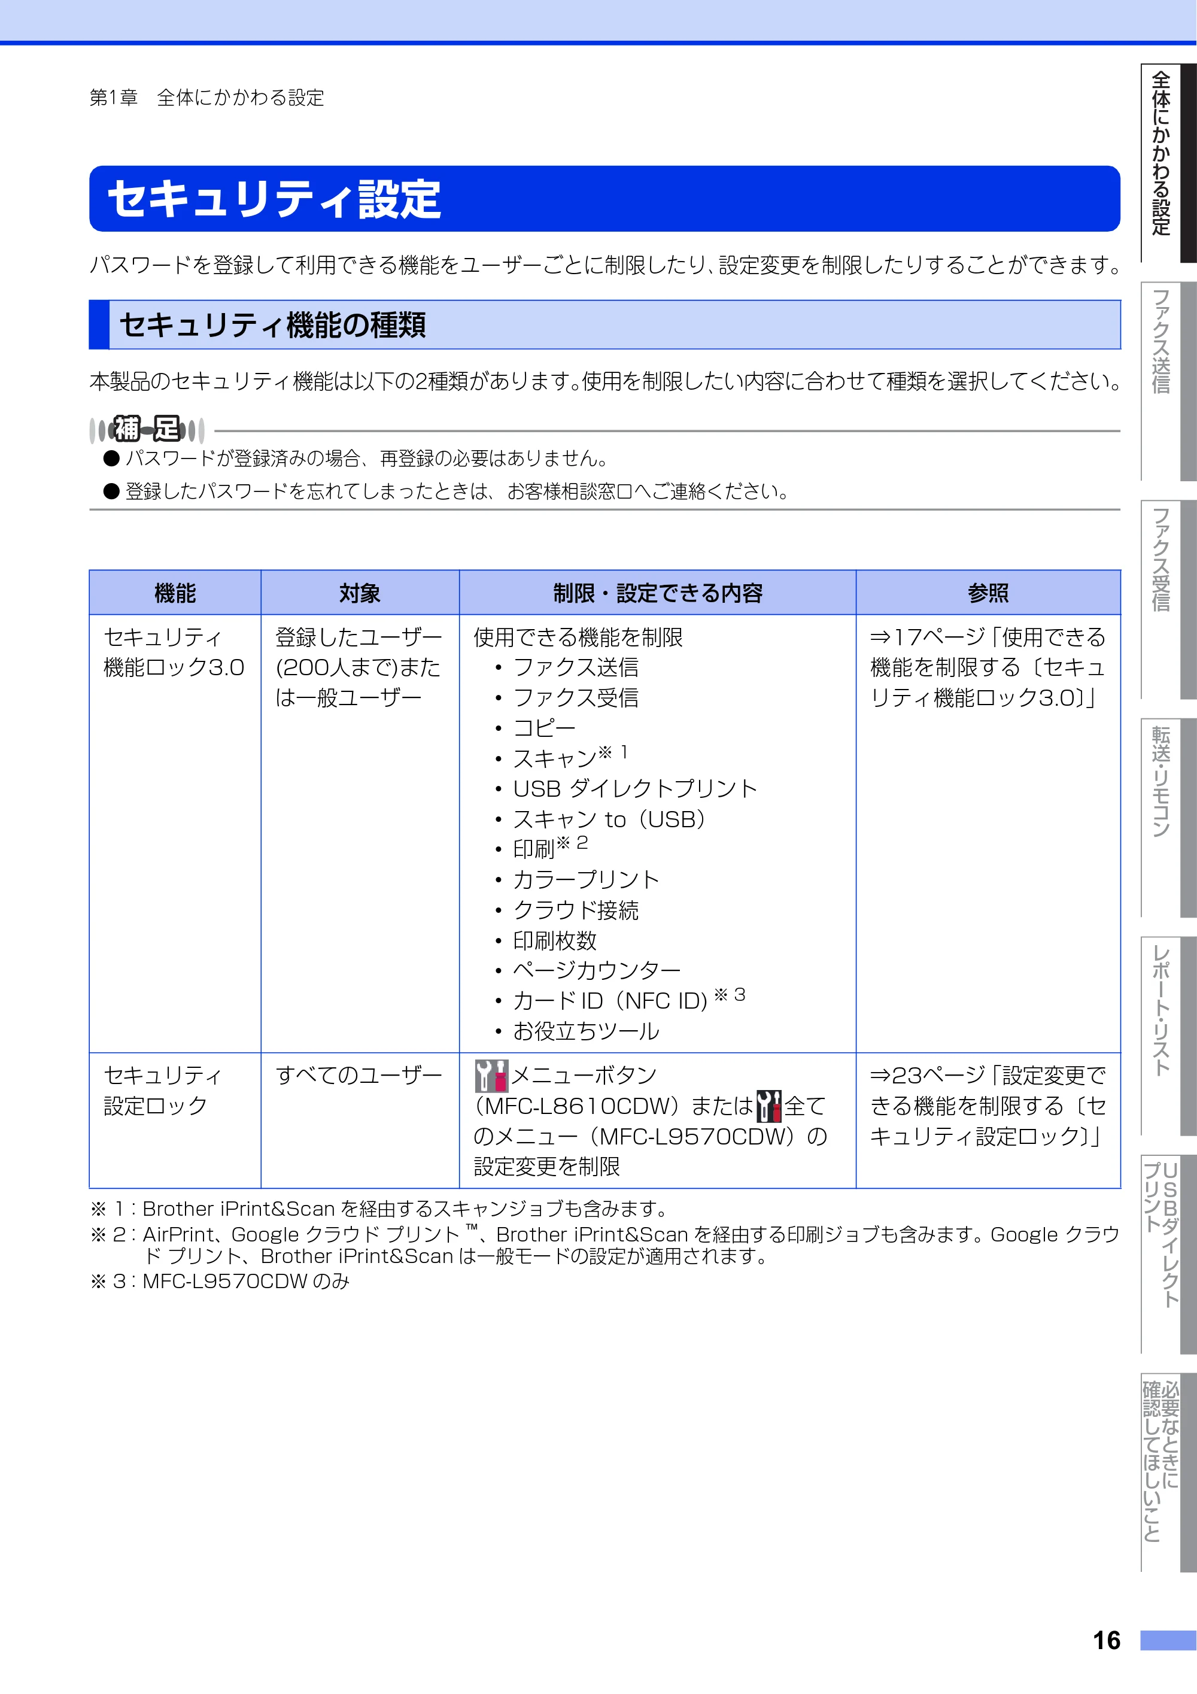The image size is (1197, 1694).
Task: Click the note about パスワードが登録済みの場合
Action: 356,458
